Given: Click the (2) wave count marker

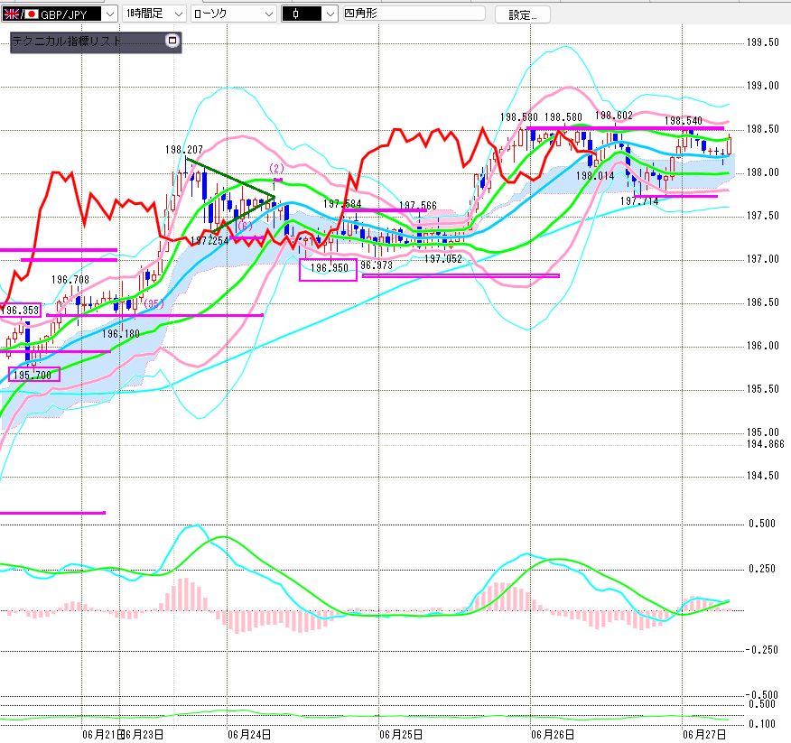Looking at the screenshot, I should (x=276, y=168).
